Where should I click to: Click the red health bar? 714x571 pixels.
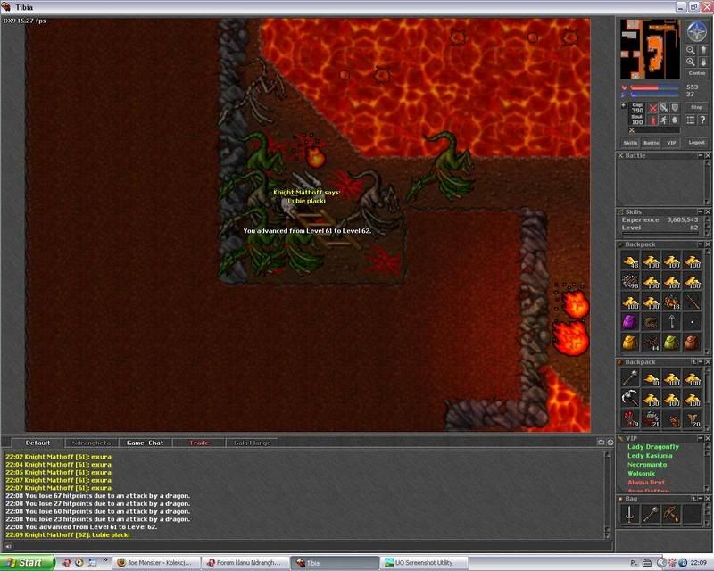[x=655, y=87]
